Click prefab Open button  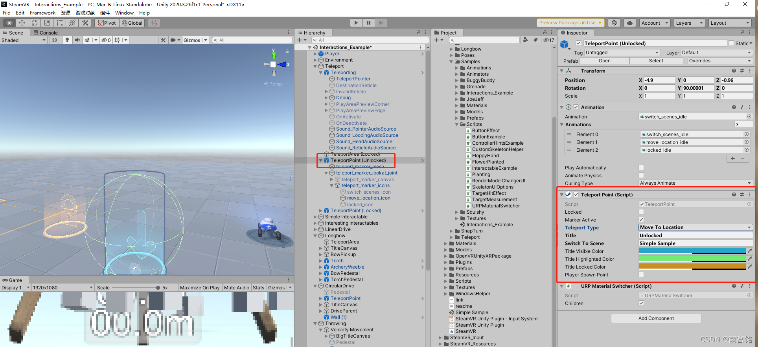tap(605, 61)
